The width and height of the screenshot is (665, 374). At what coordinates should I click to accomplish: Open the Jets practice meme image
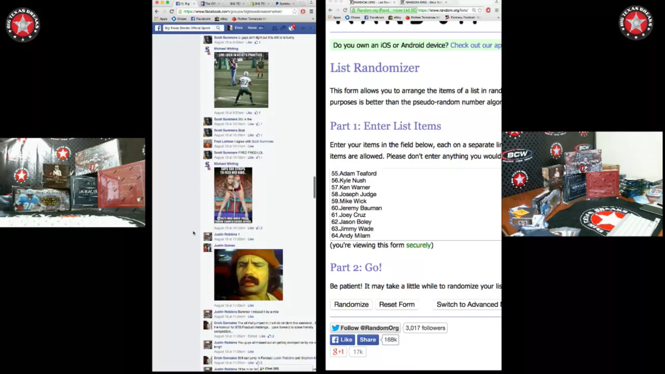[241, 80]
